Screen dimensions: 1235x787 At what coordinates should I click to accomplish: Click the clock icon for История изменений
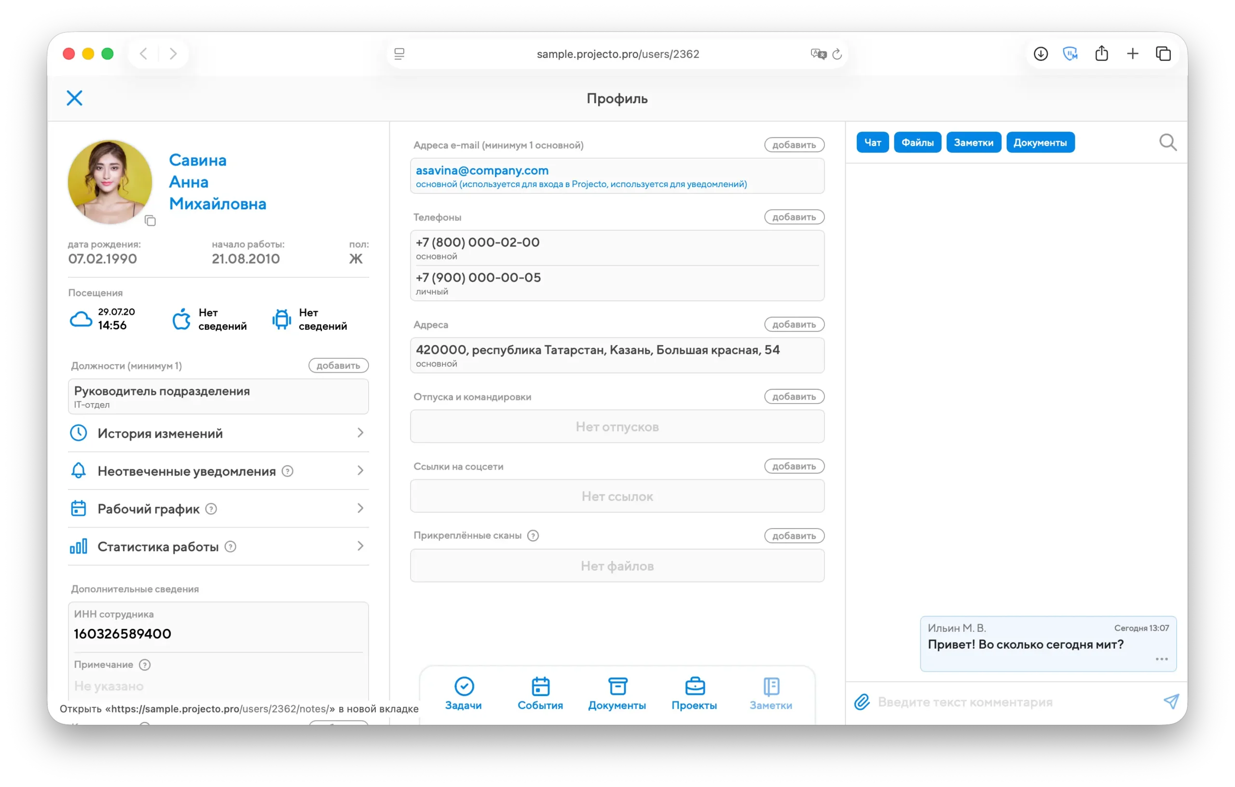(79, 433)
